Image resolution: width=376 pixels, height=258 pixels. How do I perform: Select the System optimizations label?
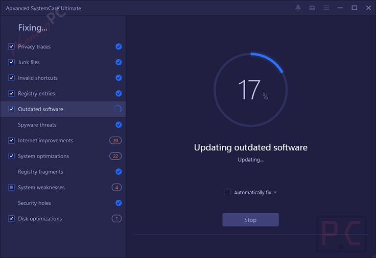[43, 157]
